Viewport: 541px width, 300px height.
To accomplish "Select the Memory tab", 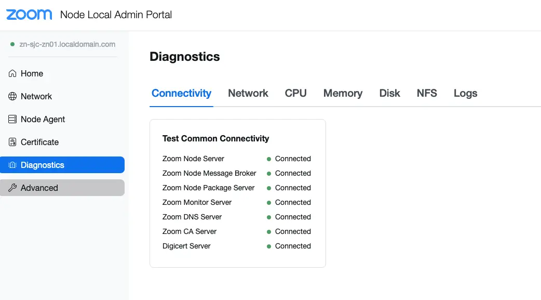I will pos(343,94).
